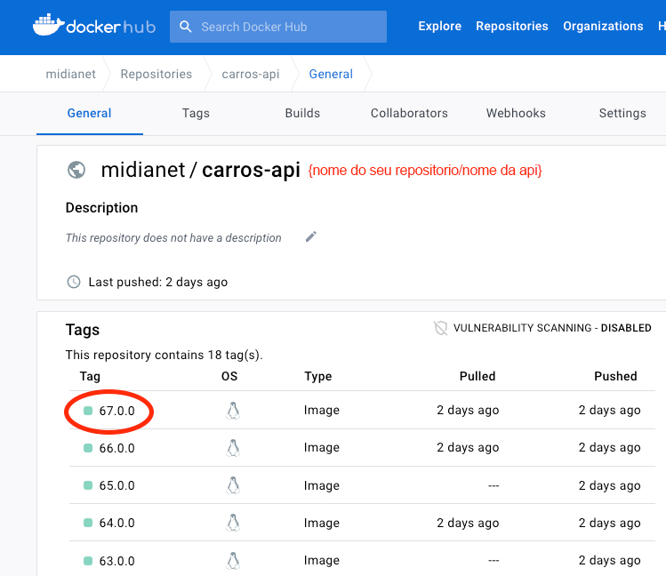The height and width of the screenshot is (576, 666).
Task: Open the Webhooks tab
Action: coord(516,113)
